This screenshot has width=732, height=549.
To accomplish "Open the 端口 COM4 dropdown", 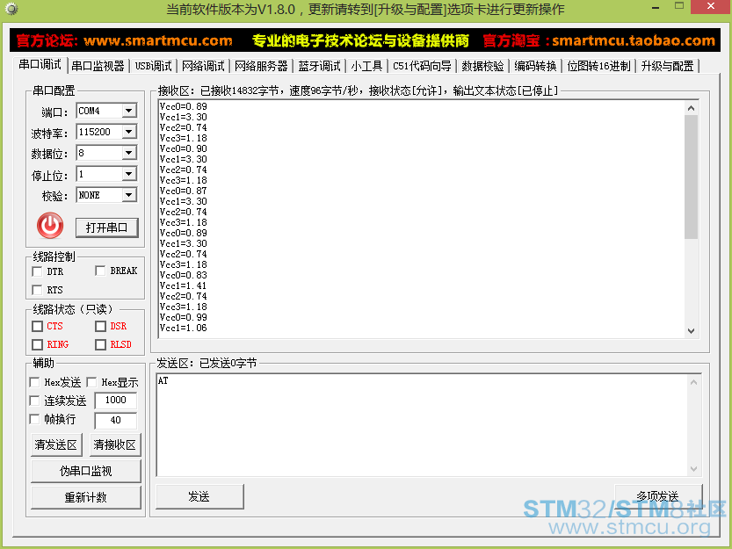I will pos(129,111).
